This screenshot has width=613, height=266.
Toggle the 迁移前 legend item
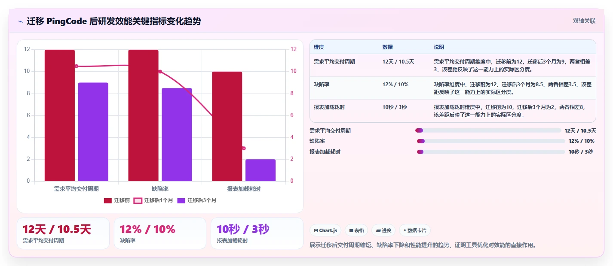pyautogui.click(x=117, y=200)
